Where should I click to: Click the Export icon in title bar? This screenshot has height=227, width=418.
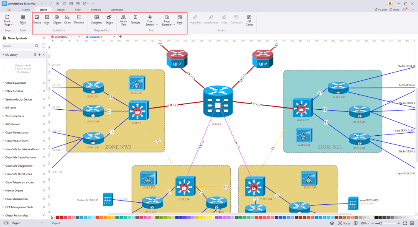click(85, 3)
